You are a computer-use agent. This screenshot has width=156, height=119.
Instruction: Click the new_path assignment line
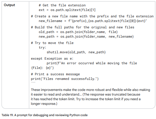86,36
